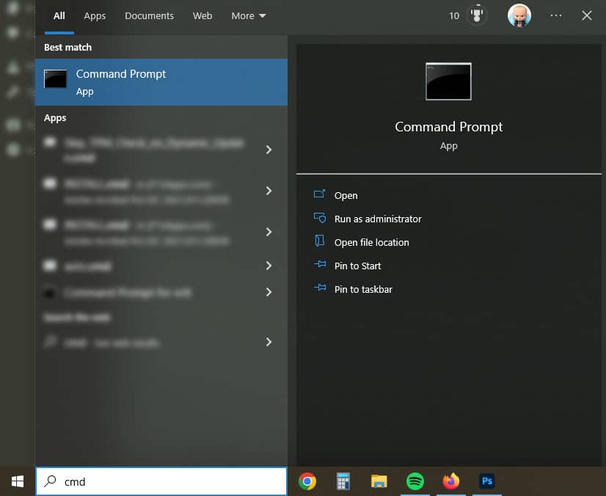
Task: Open Firefox from the taskbar
Action: point(450,482)
